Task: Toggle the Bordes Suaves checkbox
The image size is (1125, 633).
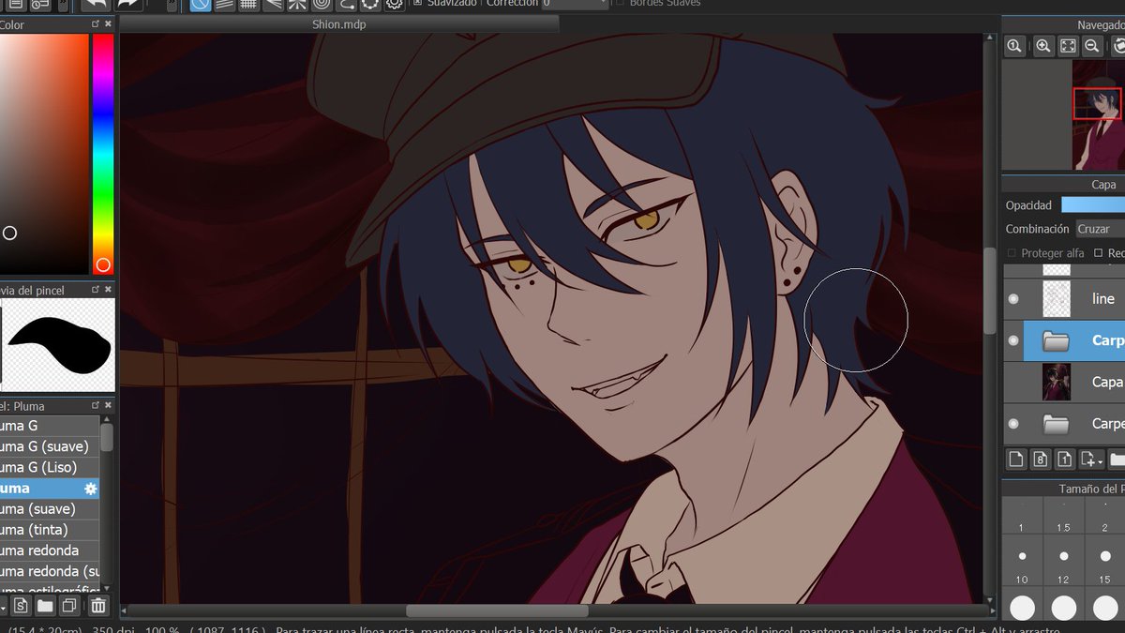Action: [620, 3]
